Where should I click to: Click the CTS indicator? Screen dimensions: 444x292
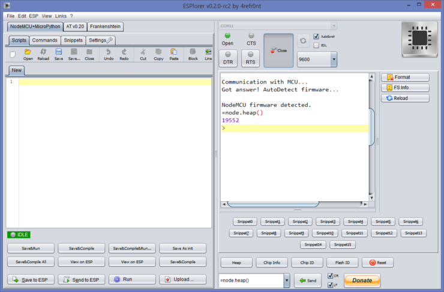[251, 35]
